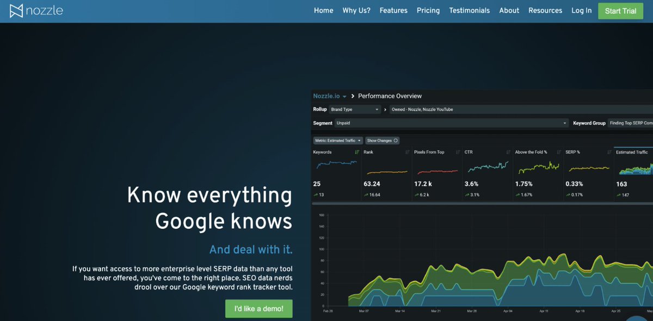Open the Pricing nav item
This screenshot has height=321, width=653.
coord(428,10)
